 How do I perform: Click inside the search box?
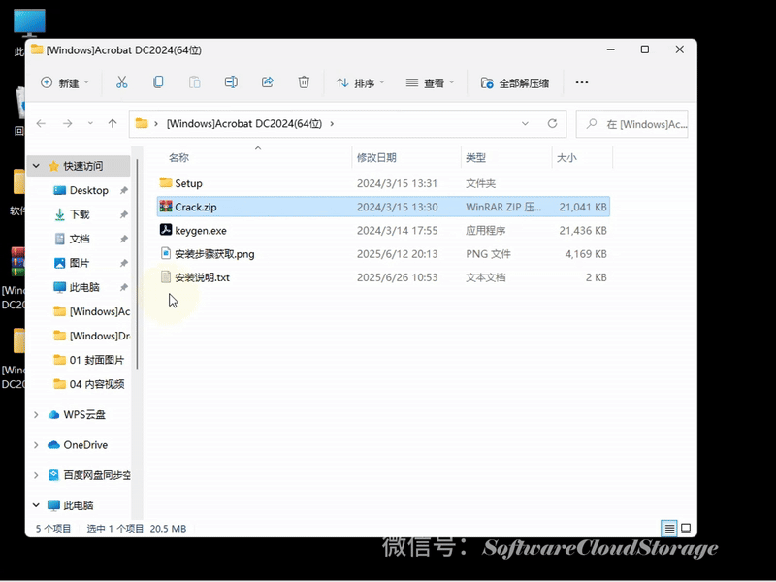630,124
